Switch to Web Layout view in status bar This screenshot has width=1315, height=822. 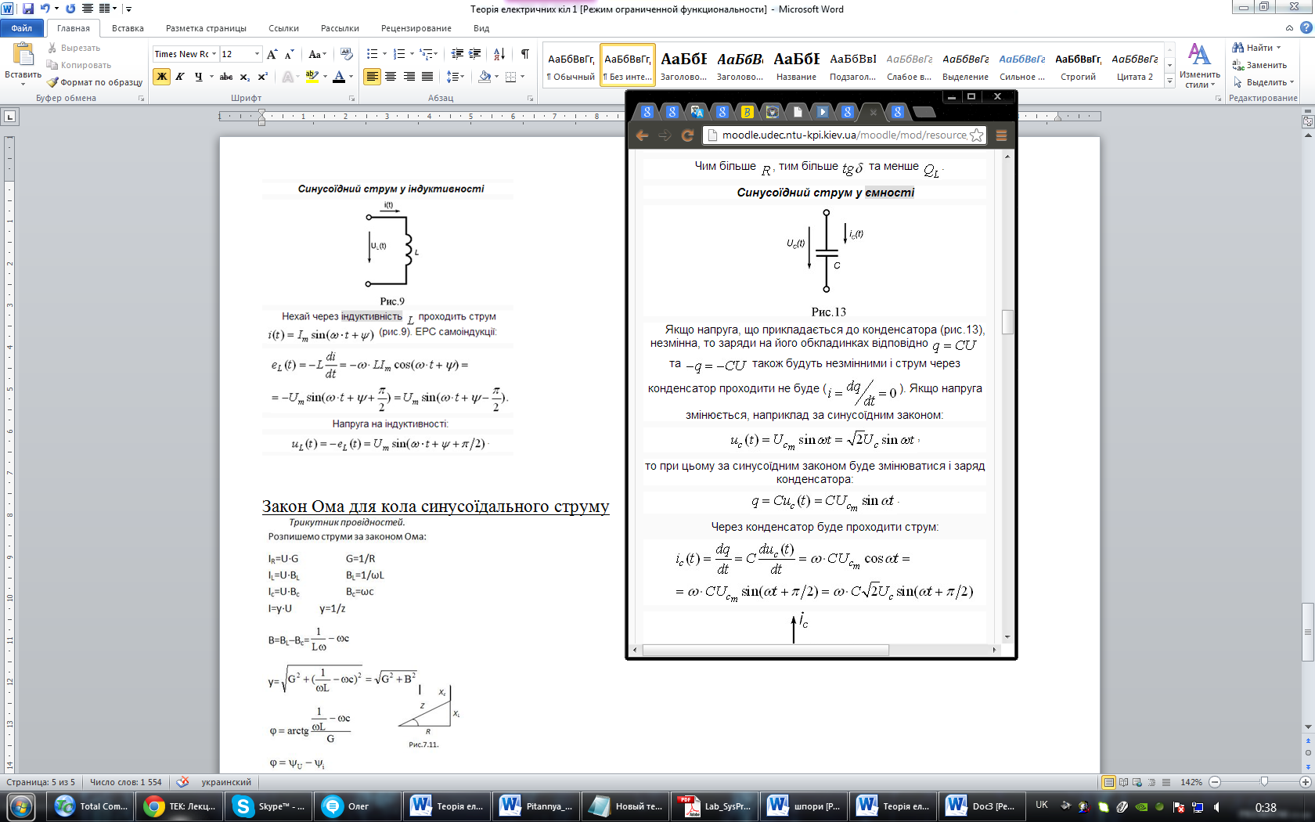point(1137,782)
